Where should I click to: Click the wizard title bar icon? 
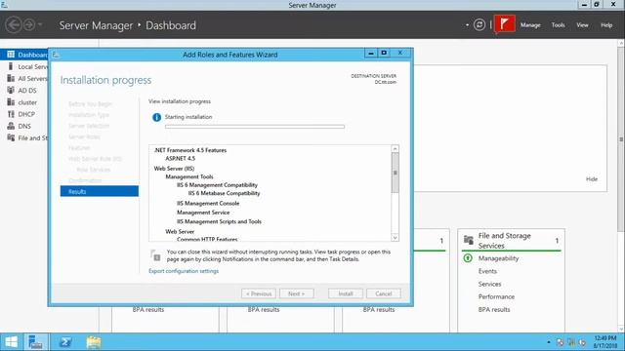pos(56,55)
